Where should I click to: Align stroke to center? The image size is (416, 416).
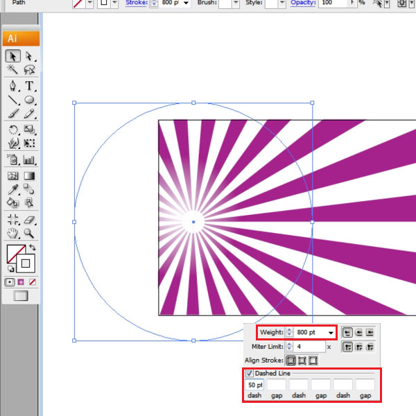[291, 361]
